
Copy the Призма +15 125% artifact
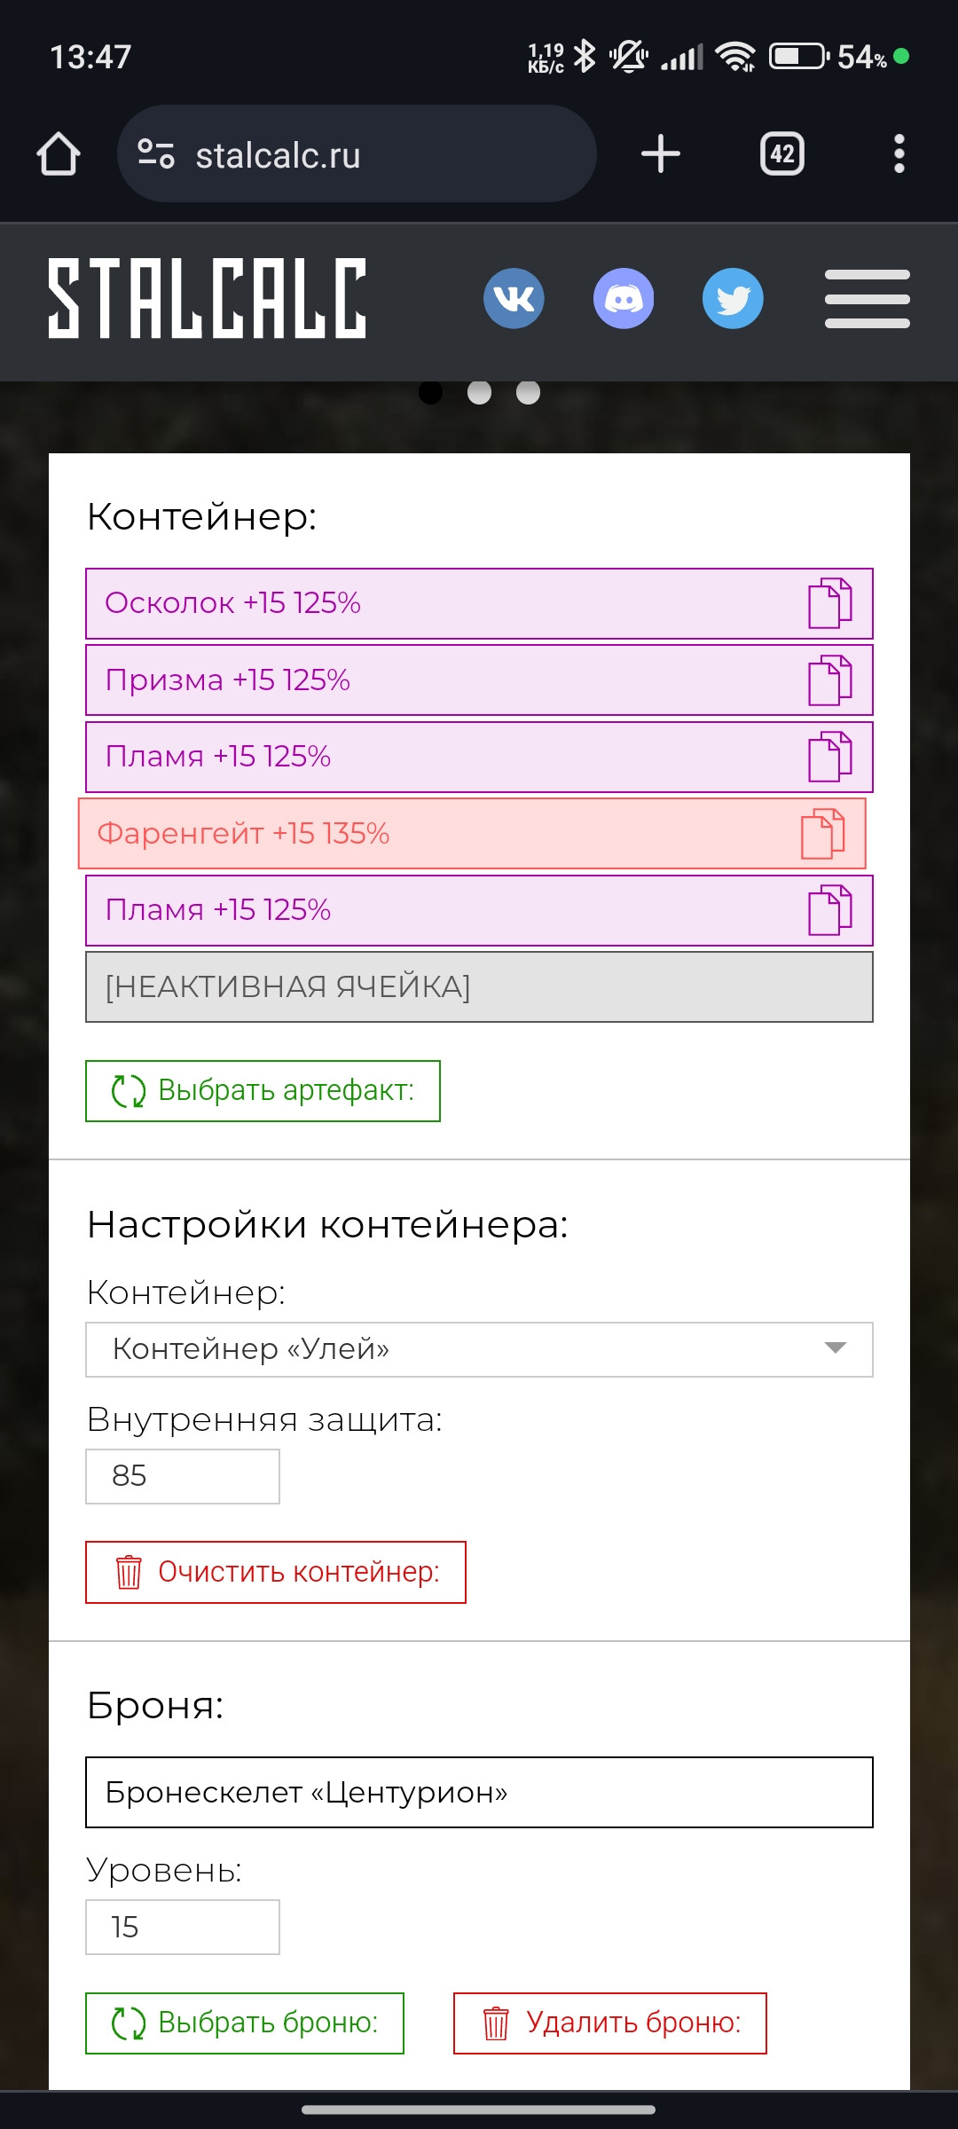click(830, 680)
